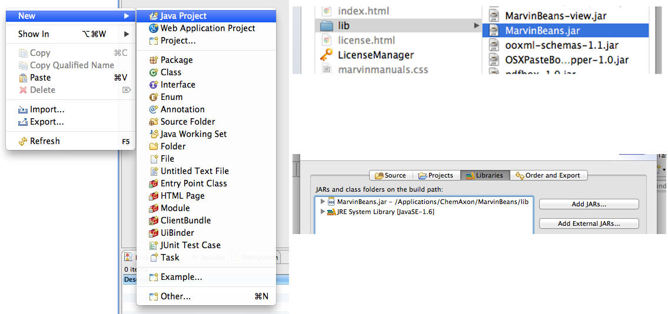The width and height of the screenshot is (668, 314).
Task: Click the Interface icon in New submenu
Action: tap(154, 85)
